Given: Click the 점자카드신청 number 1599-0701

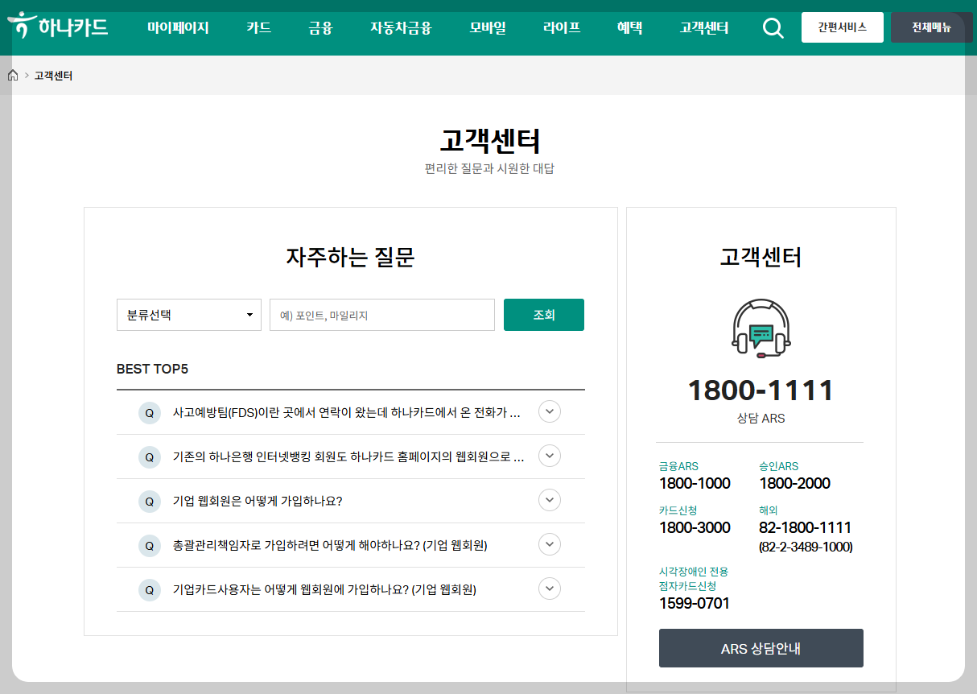Looking at the screenshot, I should (x=695, y=603).
